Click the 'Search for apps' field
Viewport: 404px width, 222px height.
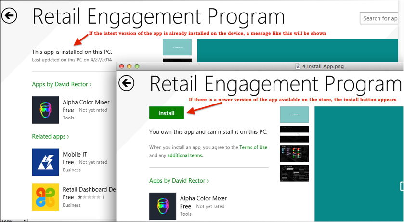tap(379, 18)
